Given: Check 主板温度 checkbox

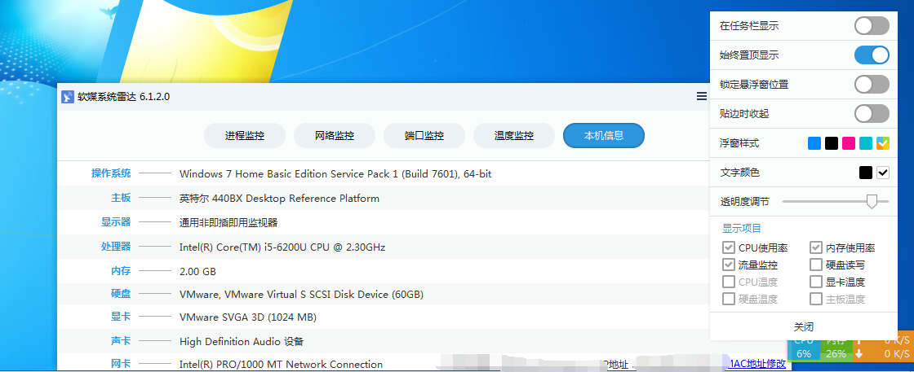Looking at the screenshot, I should point(816,300).
